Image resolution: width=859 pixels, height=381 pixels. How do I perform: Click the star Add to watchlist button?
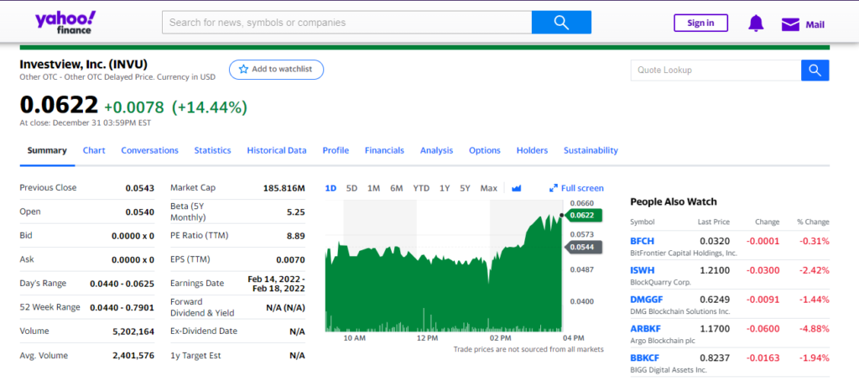pyautogui.click(x=276, y=70)
